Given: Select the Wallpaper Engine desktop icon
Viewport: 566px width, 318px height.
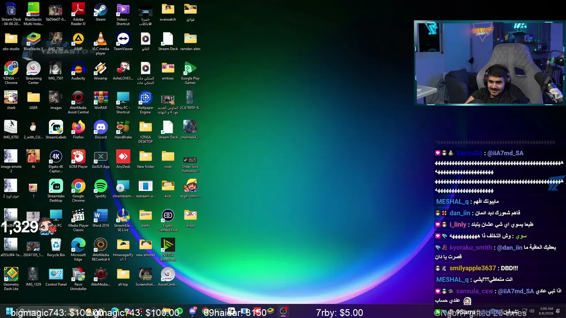Looking at the screenshot, I should click(145, 102).
